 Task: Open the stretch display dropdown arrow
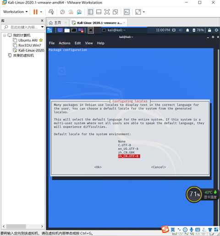(x=144, y=12)
